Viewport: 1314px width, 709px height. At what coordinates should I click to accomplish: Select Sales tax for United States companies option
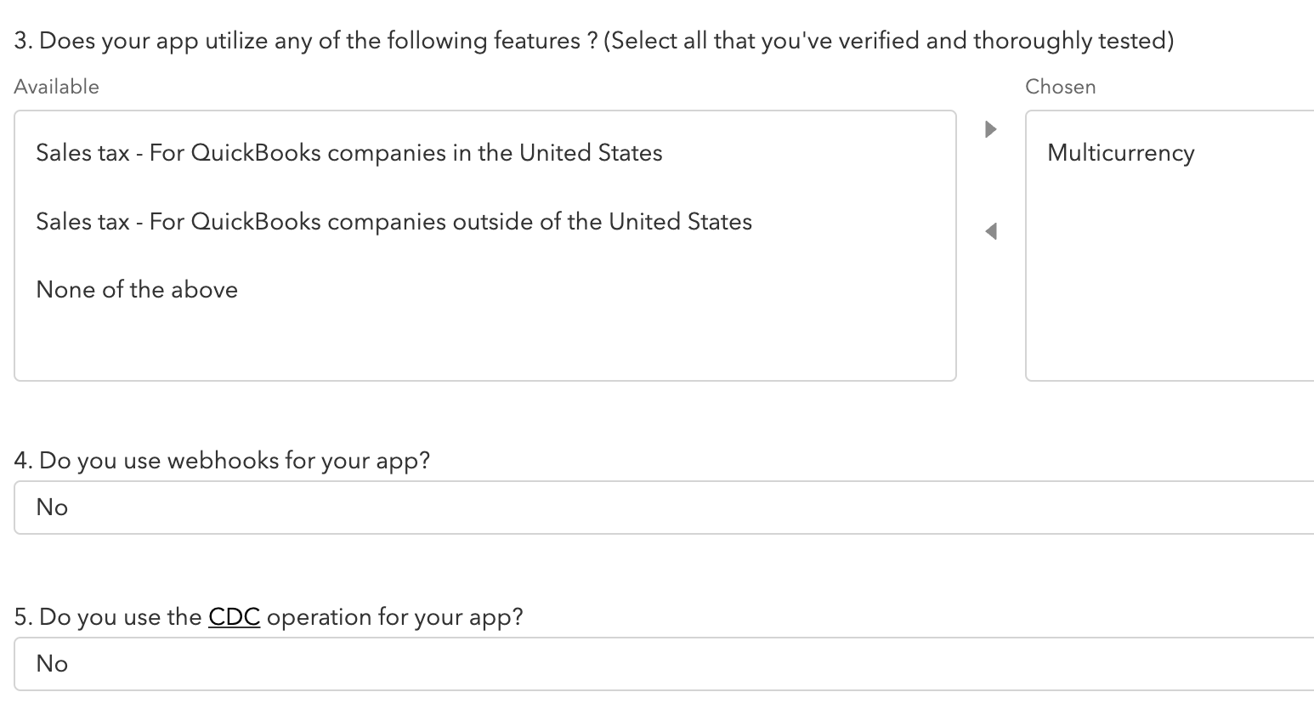click(348, 153)
